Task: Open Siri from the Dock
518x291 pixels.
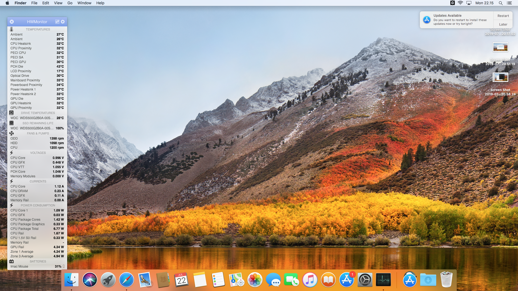Action: 90,280
